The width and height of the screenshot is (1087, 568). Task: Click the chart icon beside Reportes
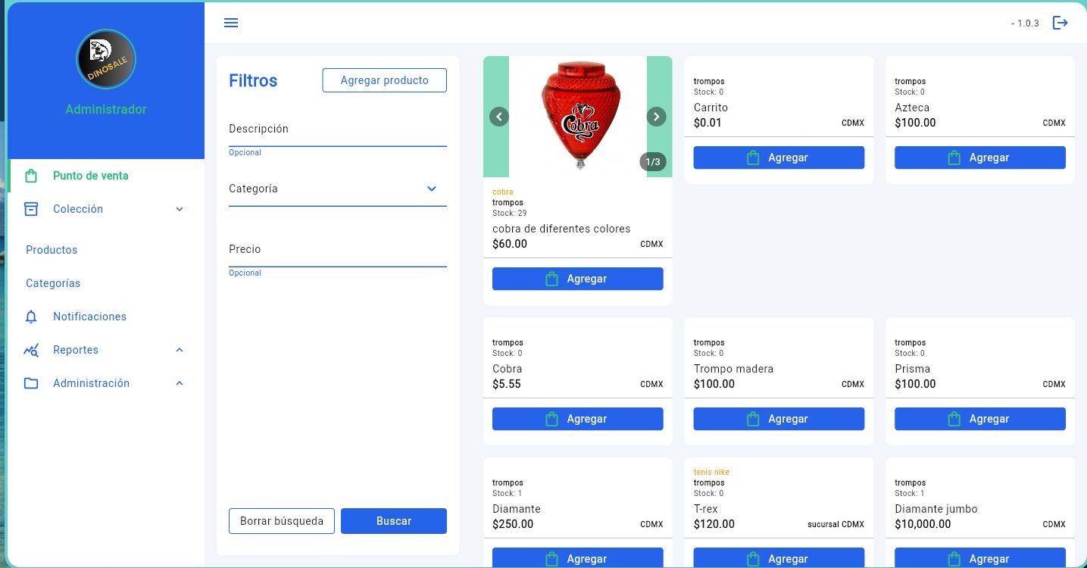pyautogui.click(x=31, y=350)
